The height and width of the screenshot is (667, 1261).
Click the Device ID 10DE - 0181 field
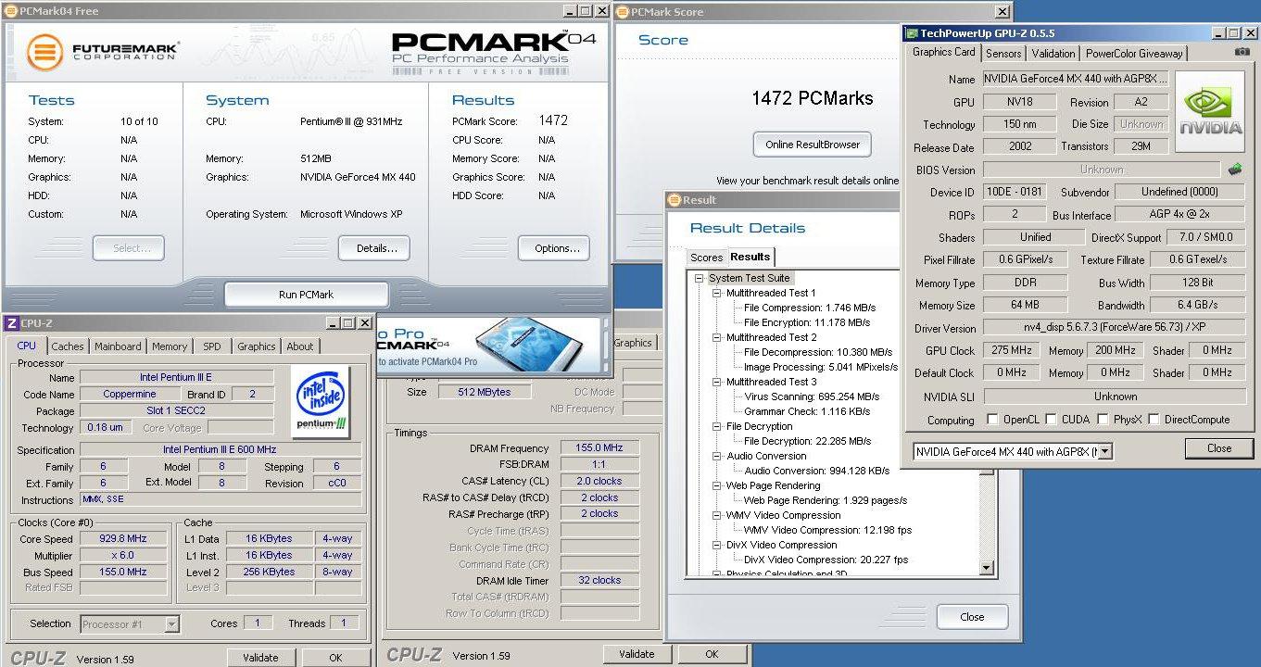click(1015, 192)
